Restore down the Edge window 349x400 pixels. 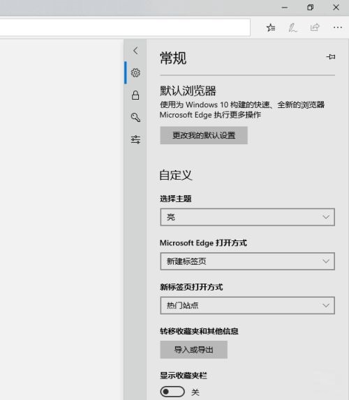[310, 8]
